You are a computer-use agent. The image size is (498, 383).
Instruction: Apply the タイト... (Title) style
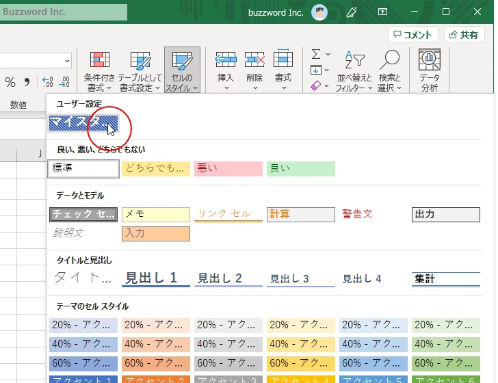83,278
